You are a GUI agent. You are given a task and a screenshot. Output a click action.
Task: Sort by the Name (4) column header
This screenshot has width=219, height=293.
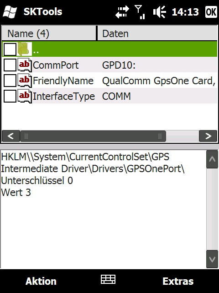[x=49, y=33]
